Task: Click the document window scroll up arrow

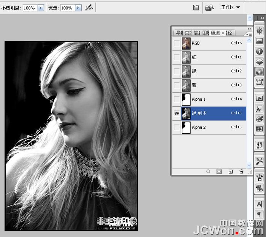Action: pos(250,18)
